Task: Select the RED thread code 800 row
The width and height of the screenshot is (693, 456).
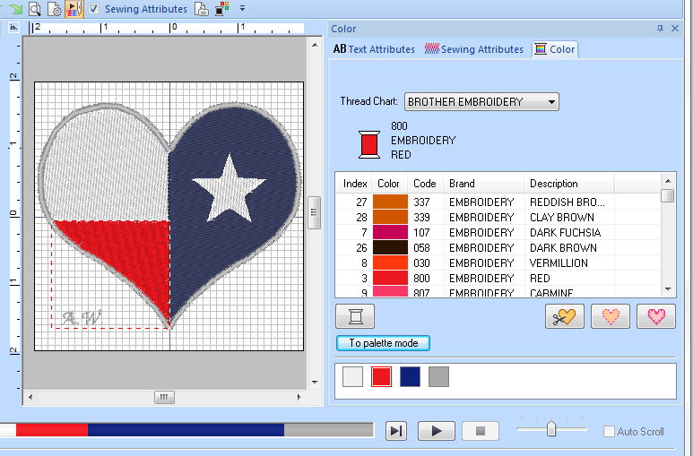Action: tap(498, 278)
